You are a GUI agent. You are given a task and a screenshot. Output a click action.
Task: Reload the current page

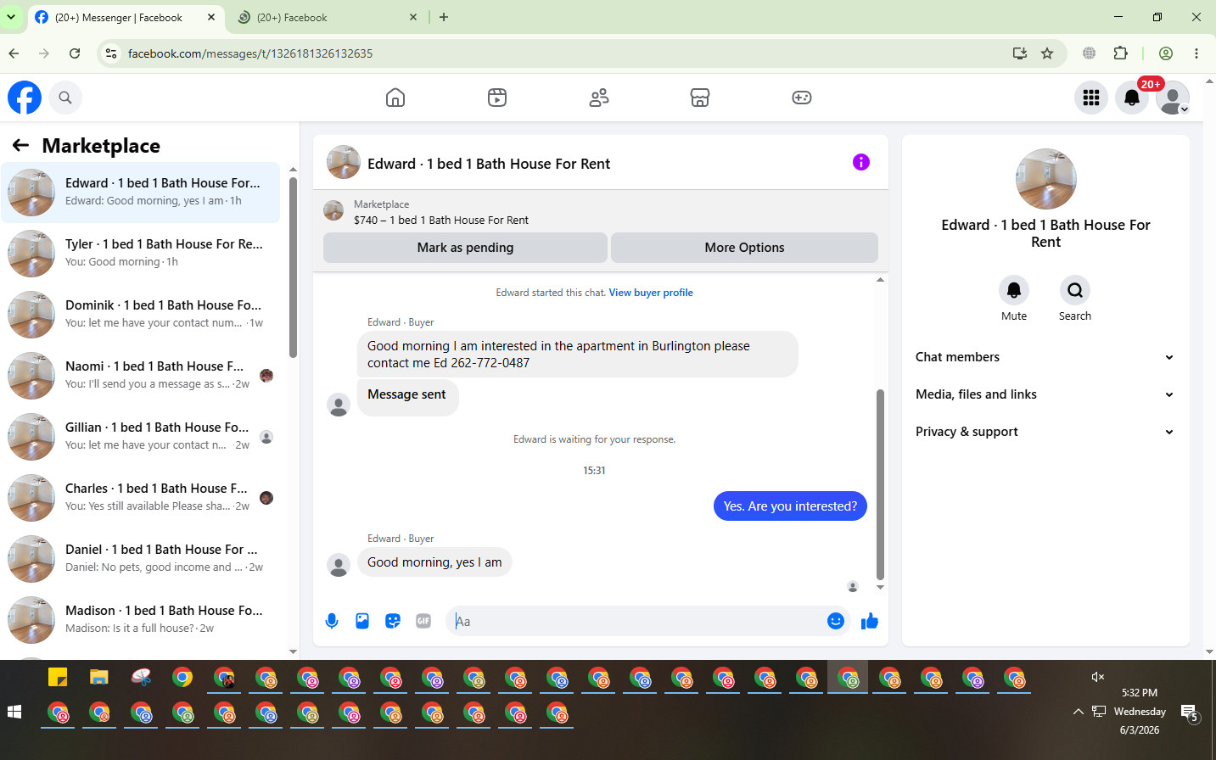[75, 53]
